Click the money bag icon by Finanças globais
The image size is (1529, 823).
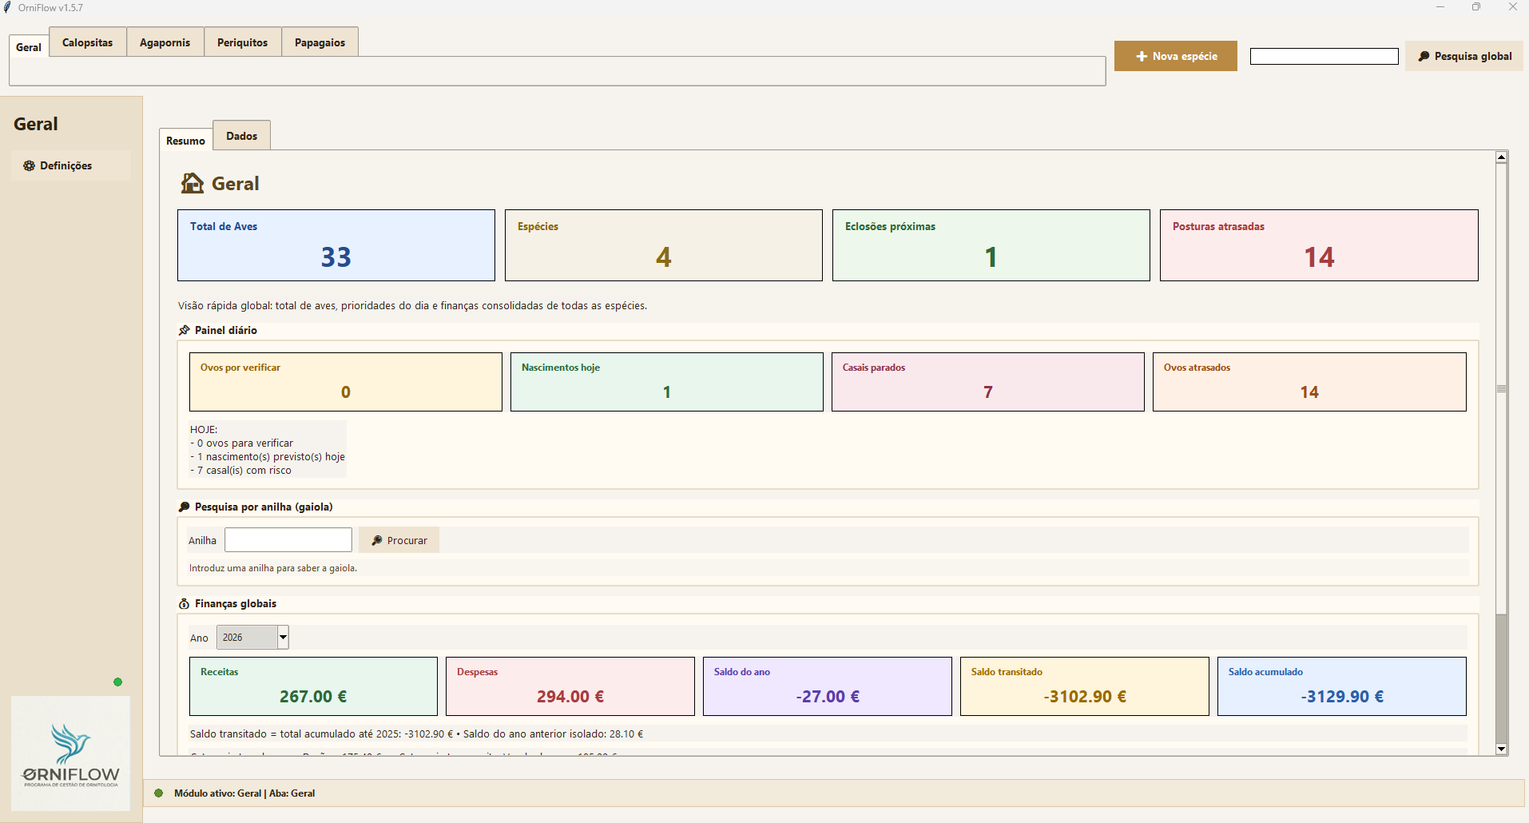point(185,603)
